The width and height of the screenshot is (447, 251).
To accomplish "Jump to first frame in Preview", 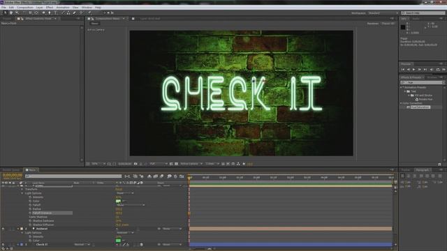I will coord(403,70).
